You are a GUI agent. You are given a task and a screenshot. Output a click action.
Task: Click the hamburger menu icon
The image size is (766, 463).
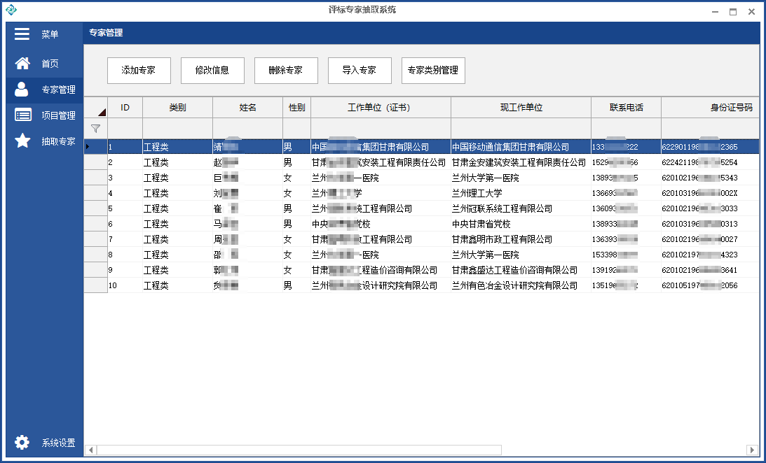click(x=22, y=34)
